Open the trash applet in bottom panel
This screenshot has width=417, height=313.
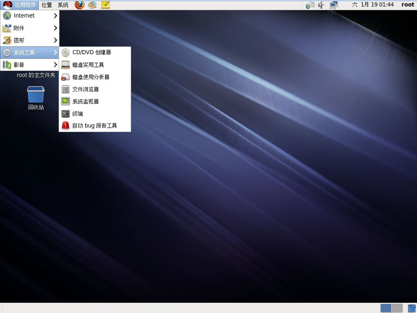coord(412,308)
